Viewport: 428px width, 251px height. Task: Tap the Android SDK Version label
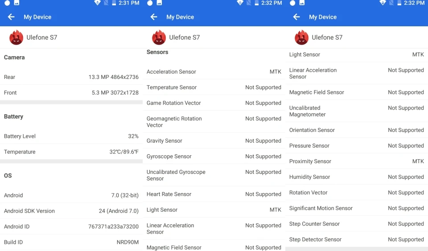point(29,211)
